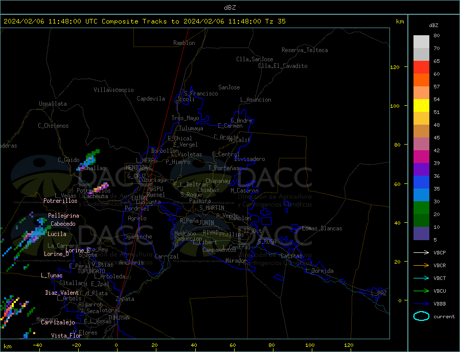Click the green VBCU arrow in legend
The image size is (460, 352).
[x=421, y=291]
